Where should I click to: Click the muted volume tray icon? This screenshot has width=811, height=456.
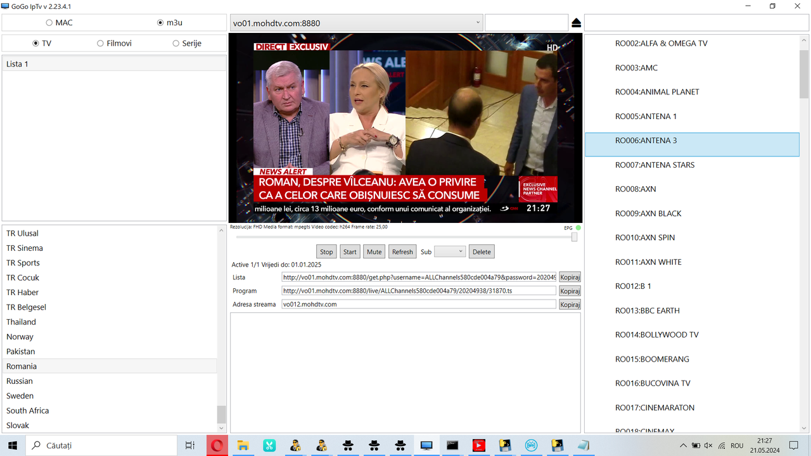(x=708, y=446)
